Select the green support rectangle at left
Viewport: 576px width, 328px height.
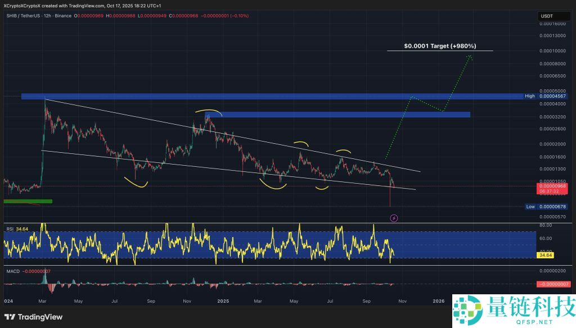coord(28,201)
